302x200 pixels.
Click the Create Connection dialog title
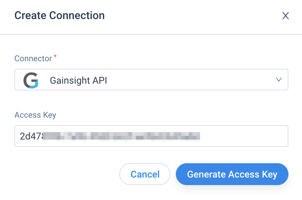pyautogui.click(x=60, y=15)
